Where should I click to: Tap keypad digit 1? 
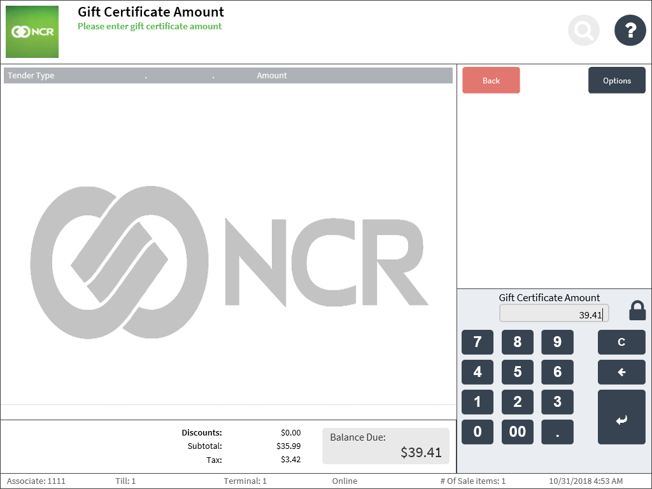(x=478, y=402)
